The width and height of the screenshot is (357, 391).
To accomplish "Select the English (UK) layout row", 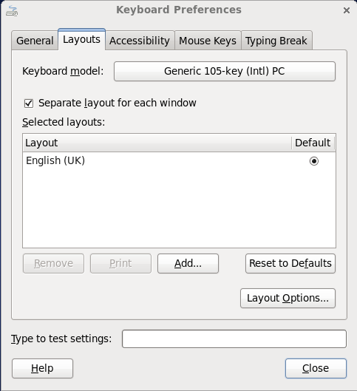I will pyautogui.click(x=179, y=161).
